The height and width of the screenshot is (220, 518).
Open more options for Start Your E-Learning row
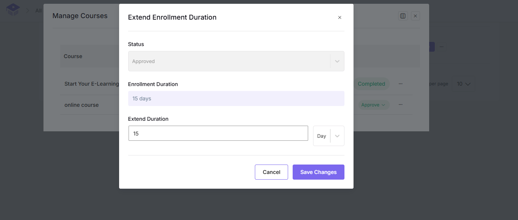400,84
